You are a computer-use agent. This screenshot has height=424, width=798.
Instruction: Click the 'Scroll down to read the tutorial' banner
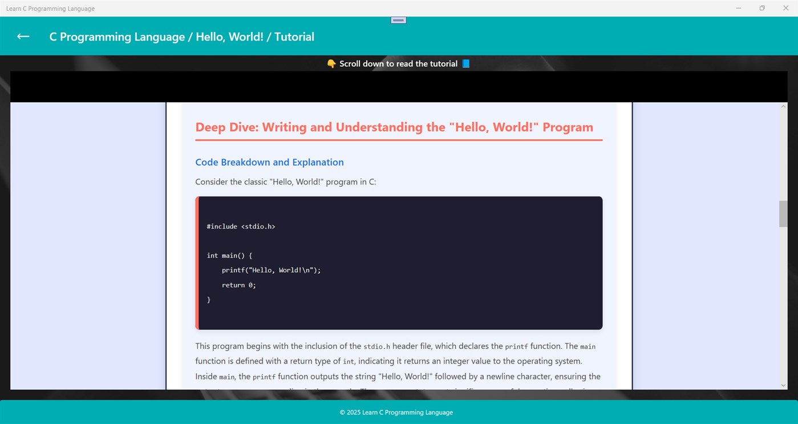pyautogui.click(x=398, y=63)
